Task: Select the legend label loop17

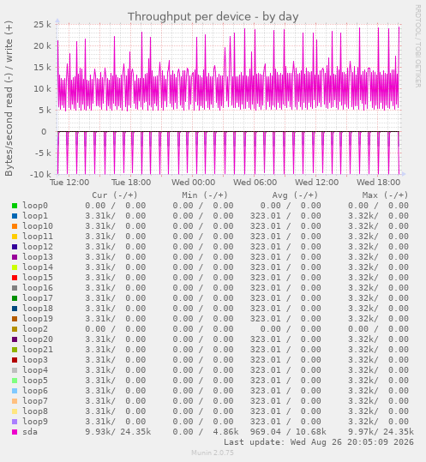Action: pos(38,298)
